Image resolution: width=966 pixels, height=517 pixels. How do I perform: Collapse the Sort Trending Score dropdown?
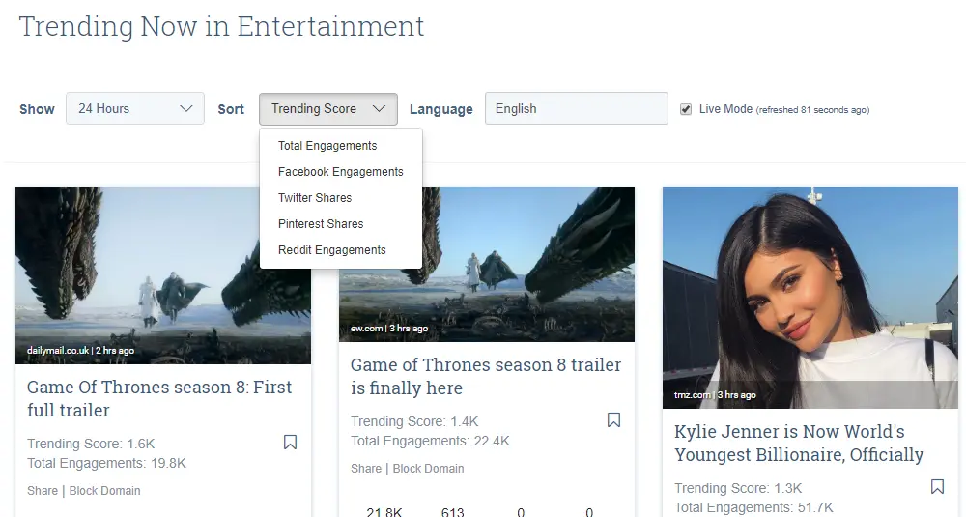pos(328,109)
